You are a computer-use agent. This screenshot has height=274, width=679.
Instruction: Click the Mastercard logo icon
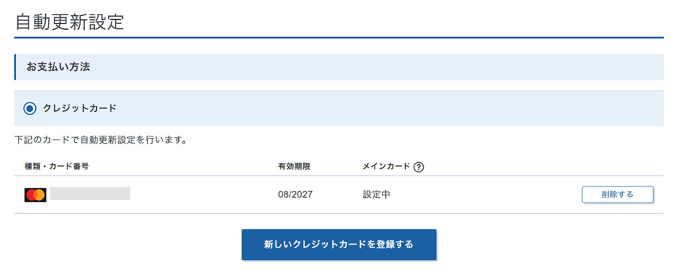(35, 195)
